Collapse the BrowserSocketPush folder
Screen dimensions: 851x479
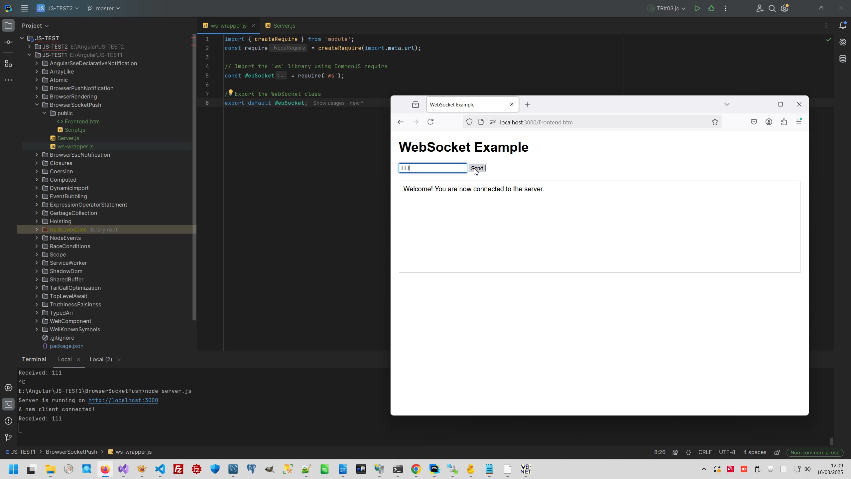[x=37, y=105]
